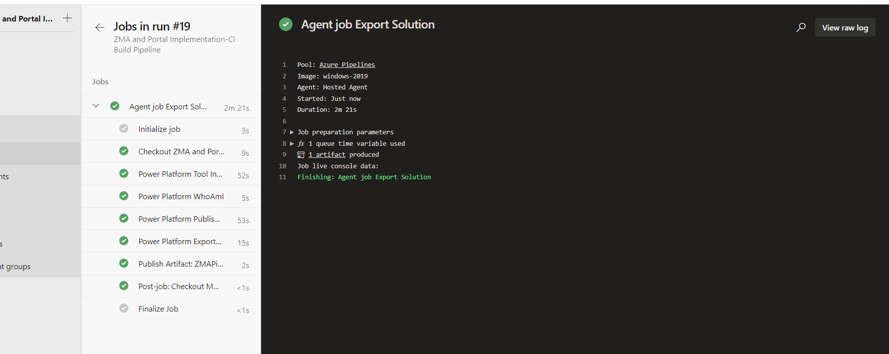Select the Power Platform Tool Installer step
Screen dimensions: 889x354
point(180,174)
